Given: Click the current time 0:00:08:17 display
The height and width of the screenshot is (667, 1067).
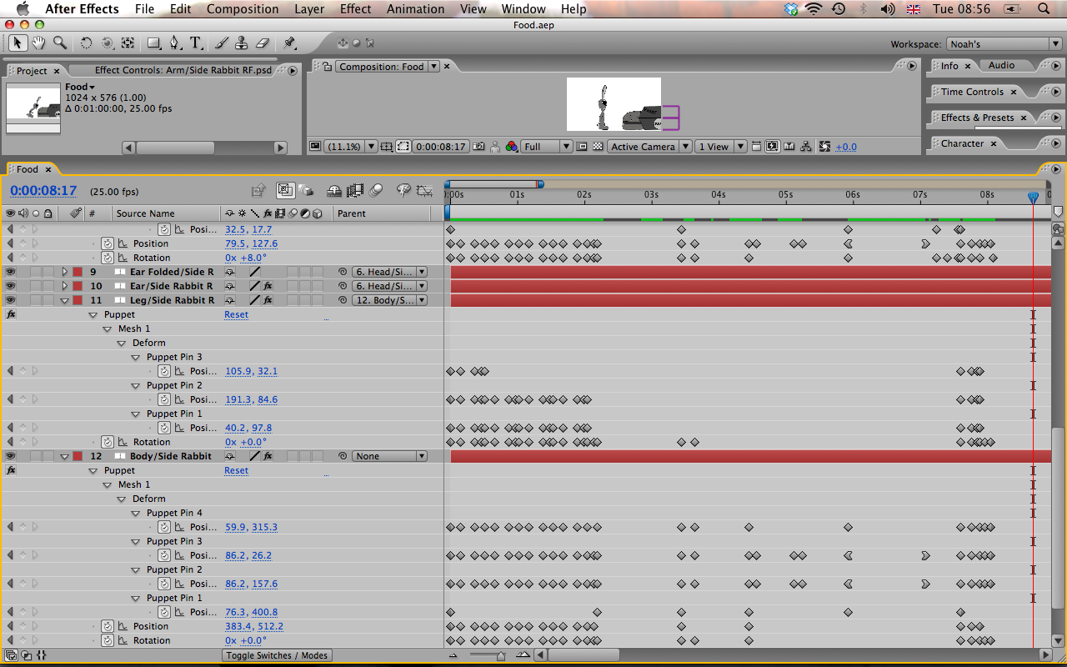Looking at the screenshot, I should (43, 191).
